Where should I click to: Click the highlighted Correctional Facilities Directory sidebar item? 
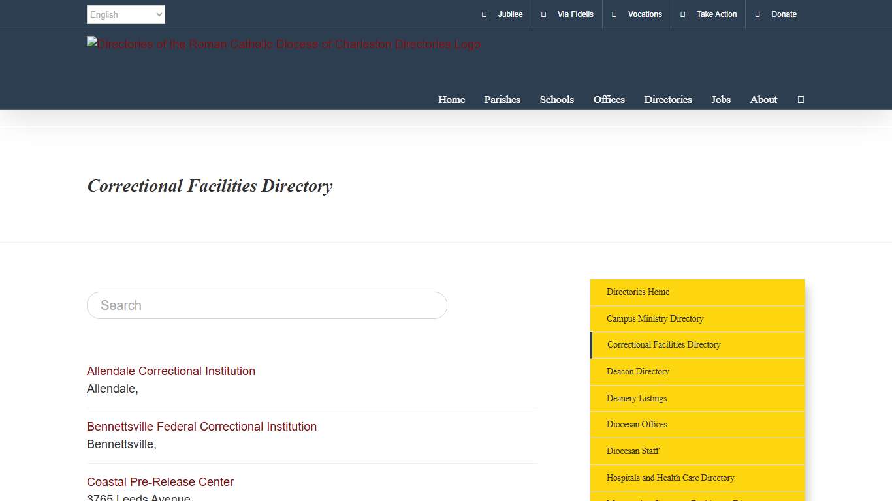(x=663, y=344)
